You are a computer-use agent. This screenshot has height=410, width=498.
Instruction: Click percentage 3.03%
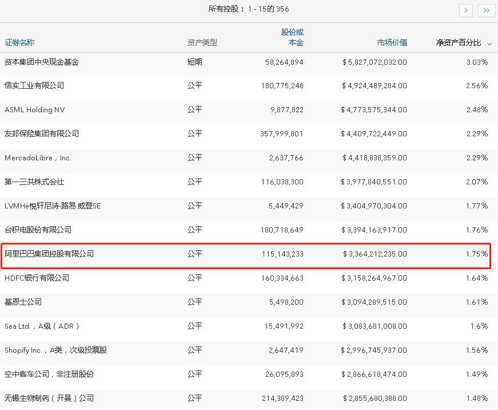tap(477, 62)
